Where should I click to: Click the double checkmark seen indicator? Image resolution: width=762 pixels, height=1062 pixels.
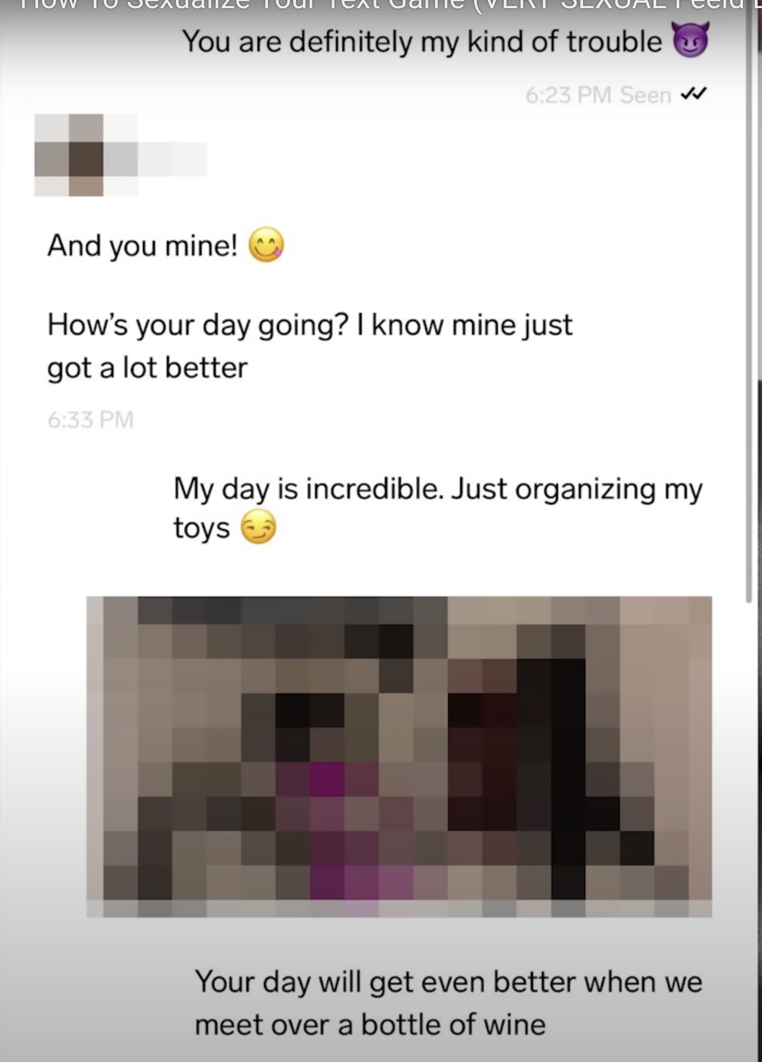coord(693,94)
